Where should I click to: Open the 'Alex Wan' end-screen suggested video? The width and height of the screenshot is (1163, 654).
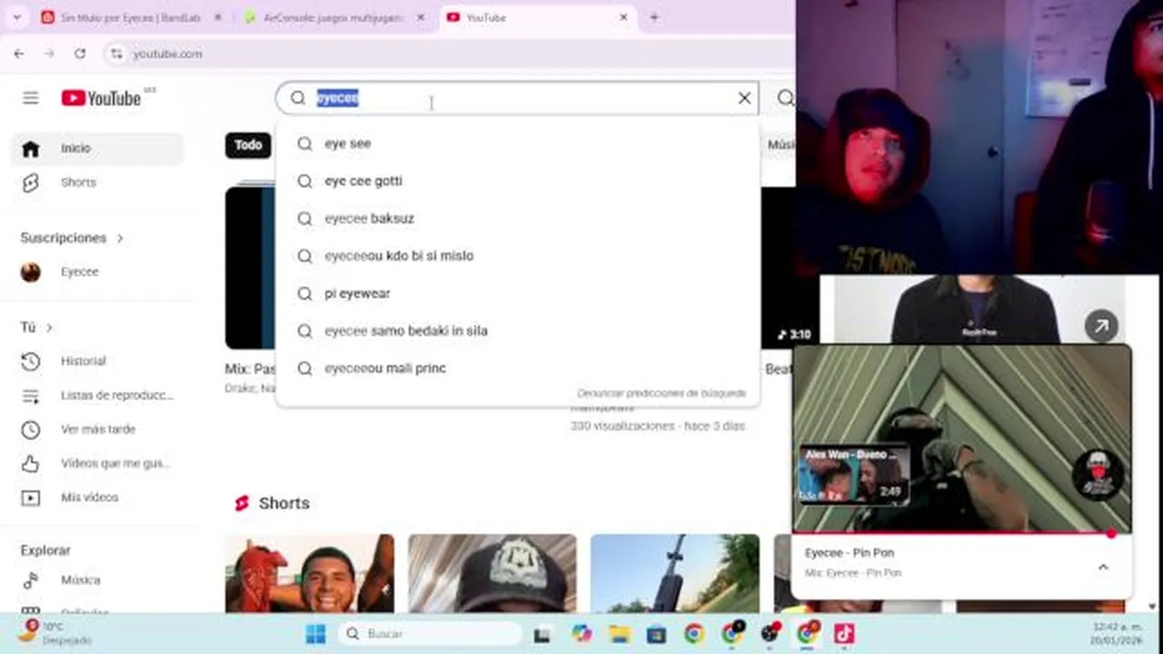tap(854, 474)
